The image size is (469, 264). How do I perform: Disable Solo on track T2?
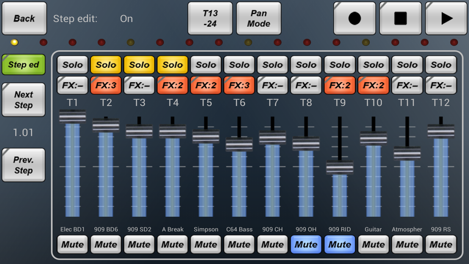pos(106,65)
